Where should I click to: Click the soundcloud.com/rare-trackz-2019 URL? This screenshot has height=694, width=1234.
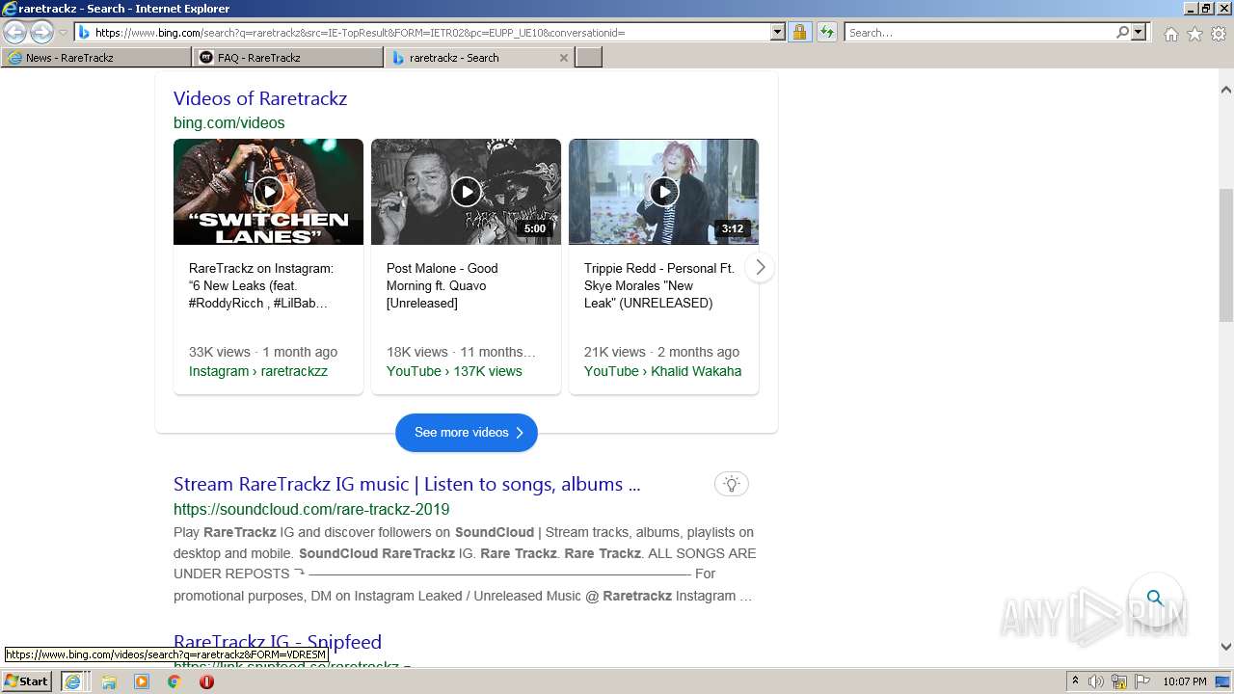[311, 509]
